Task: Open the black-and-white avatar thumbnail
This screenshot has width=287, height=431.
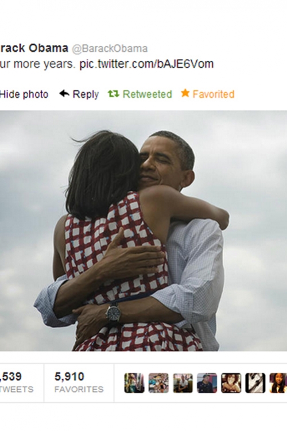Action: [255, 383]
